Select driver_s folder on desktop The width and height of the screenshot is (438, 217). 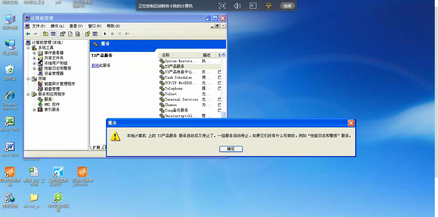click(x=34, y=200)
